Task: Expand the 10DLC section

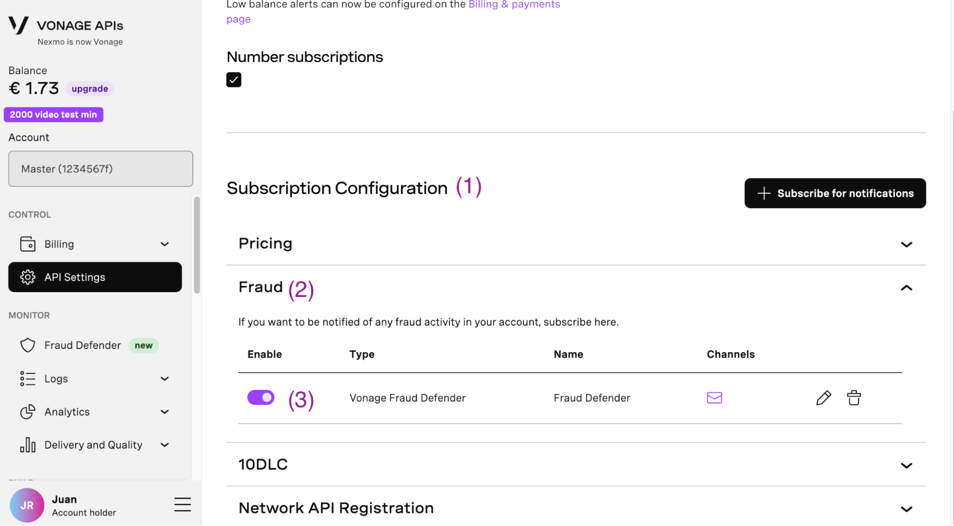Action: tap(906, 464)
